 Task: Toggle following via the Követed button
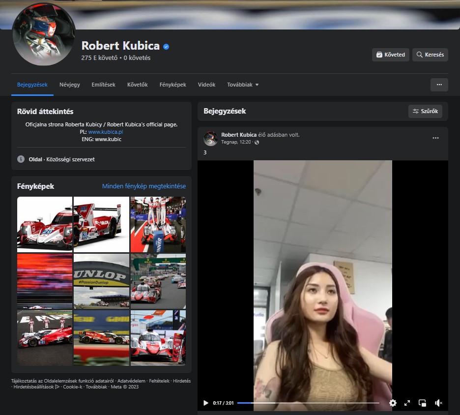[x=390, y=55]
